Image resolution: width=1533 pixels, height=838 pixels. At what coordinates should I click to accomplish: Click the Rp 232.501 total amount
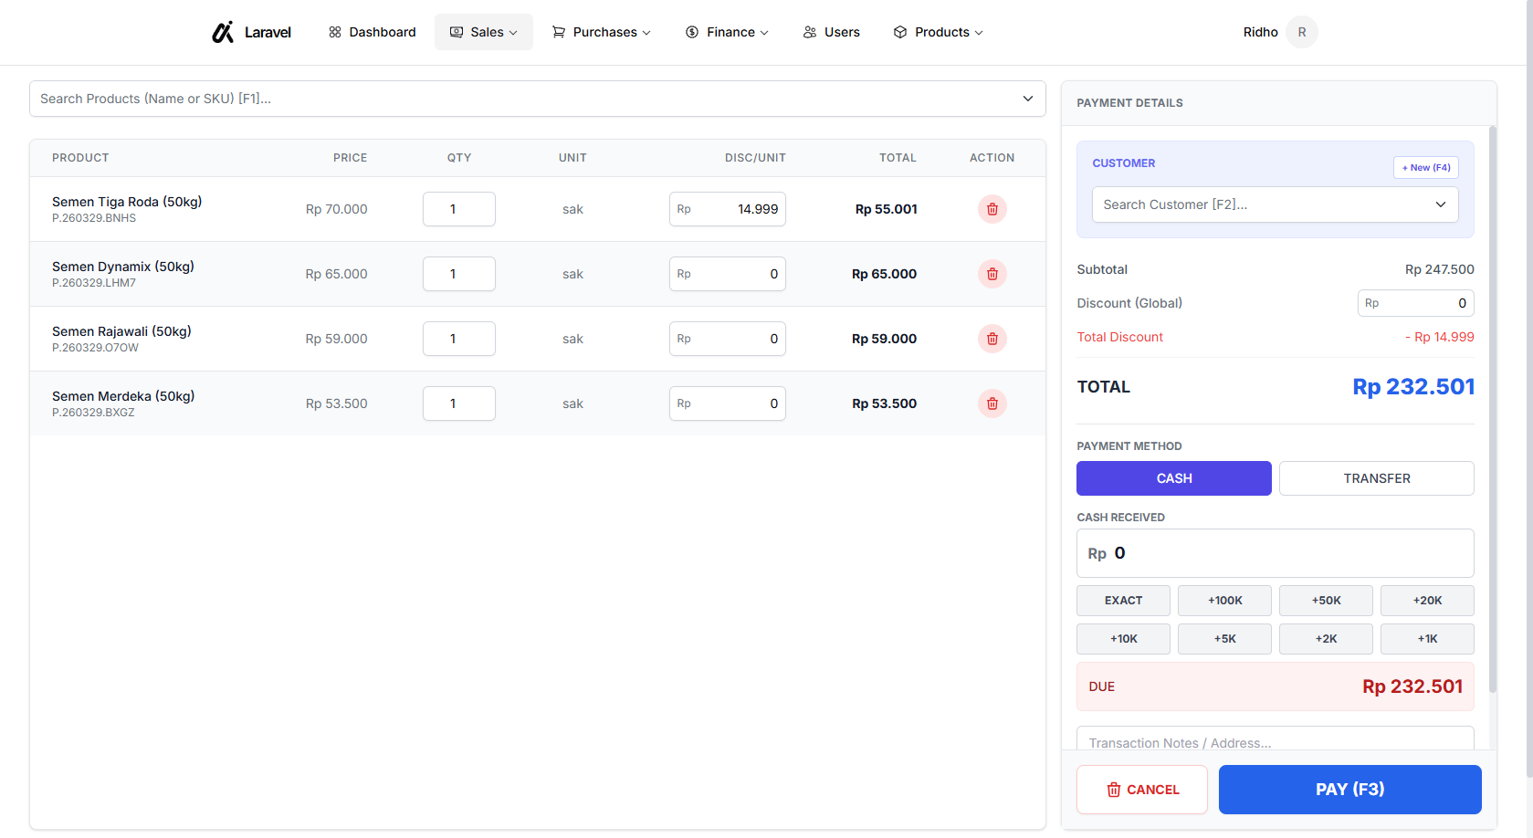tap(1413, 387)
